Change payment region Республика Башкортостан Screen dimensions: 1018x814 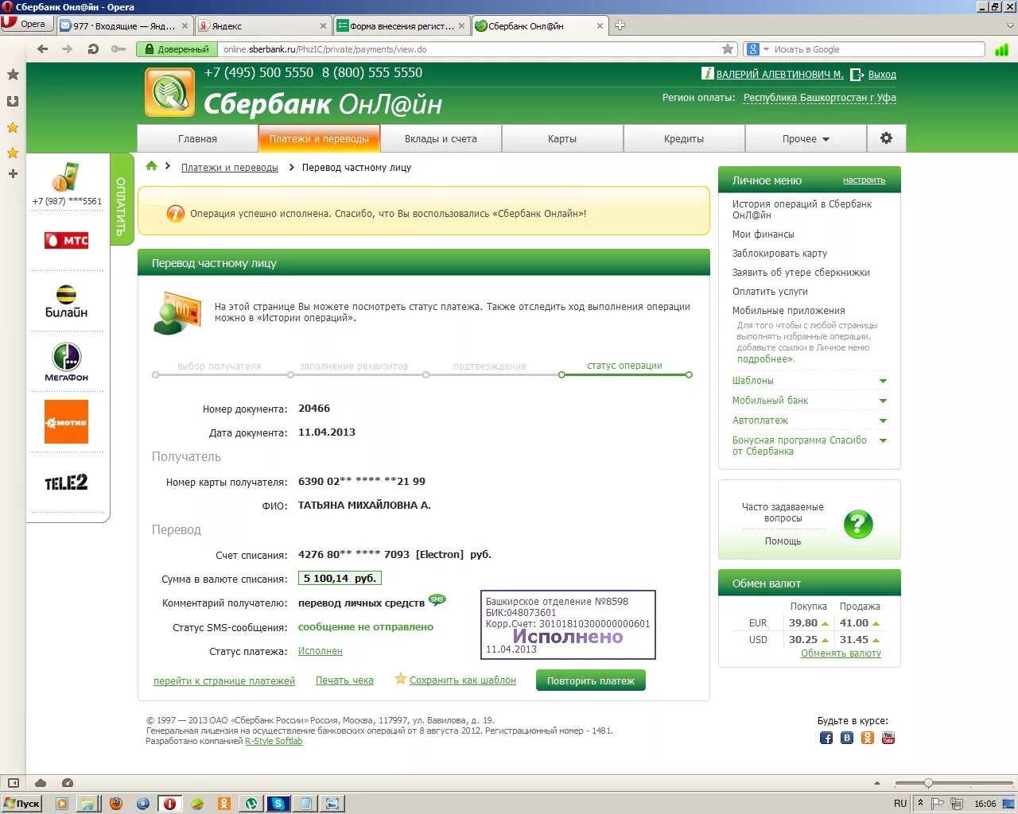[x=819, y=98]
